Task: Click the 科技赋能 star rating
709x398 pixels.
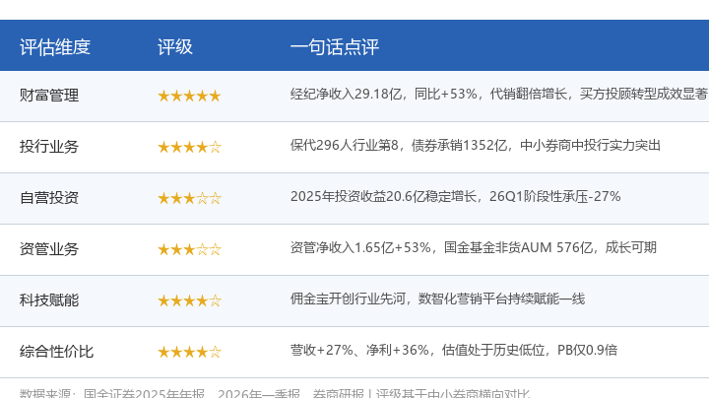Action: click(x=189, y=300)
